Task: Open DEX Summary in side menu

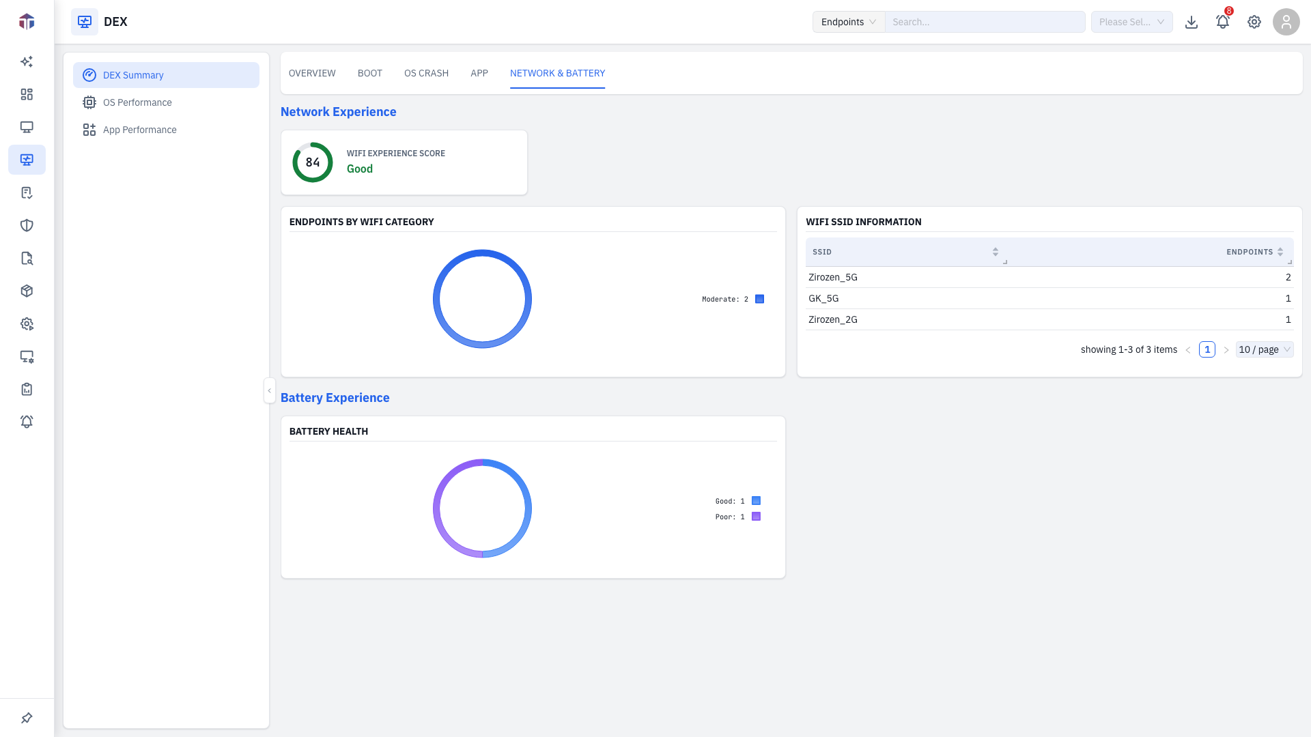Action: tap(166, 75)
